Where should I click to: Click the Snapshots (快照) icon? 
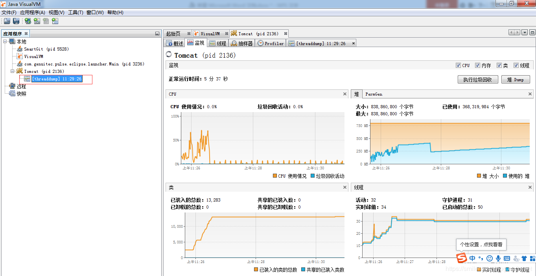pyautogui.click(x=12, y=94)
